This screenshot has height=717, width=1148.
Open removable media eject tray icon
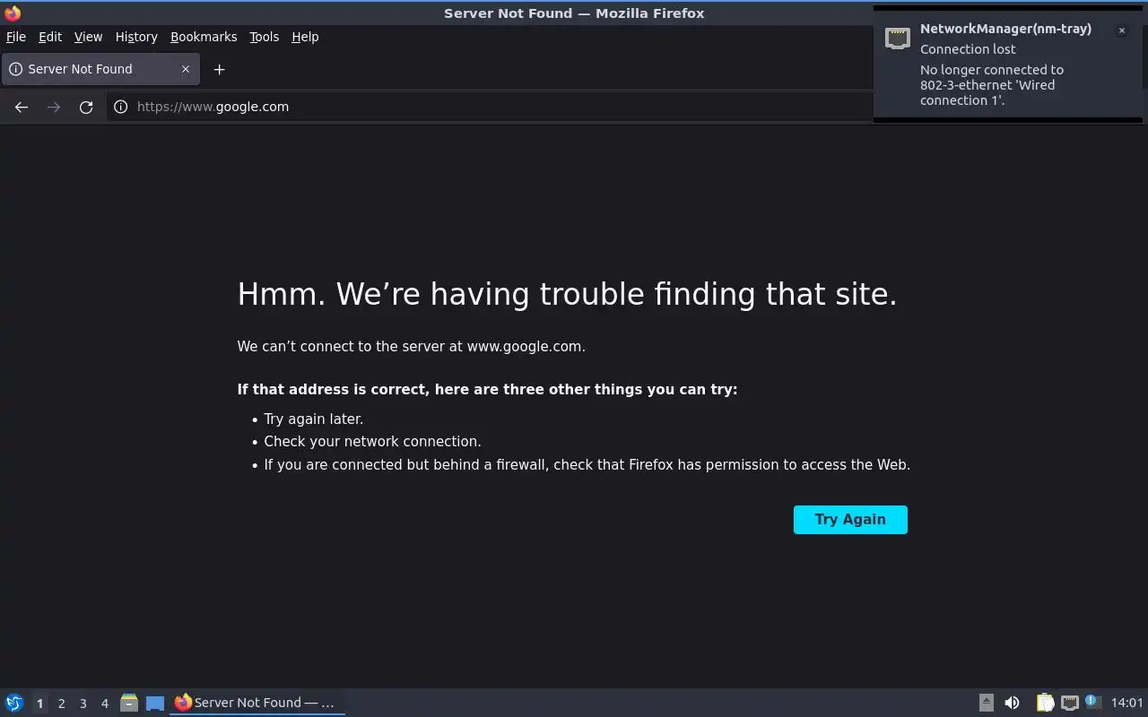986,703
